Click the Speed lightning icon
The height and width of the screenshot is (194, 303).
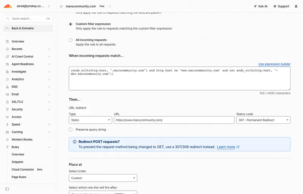(x=7, y=125)
